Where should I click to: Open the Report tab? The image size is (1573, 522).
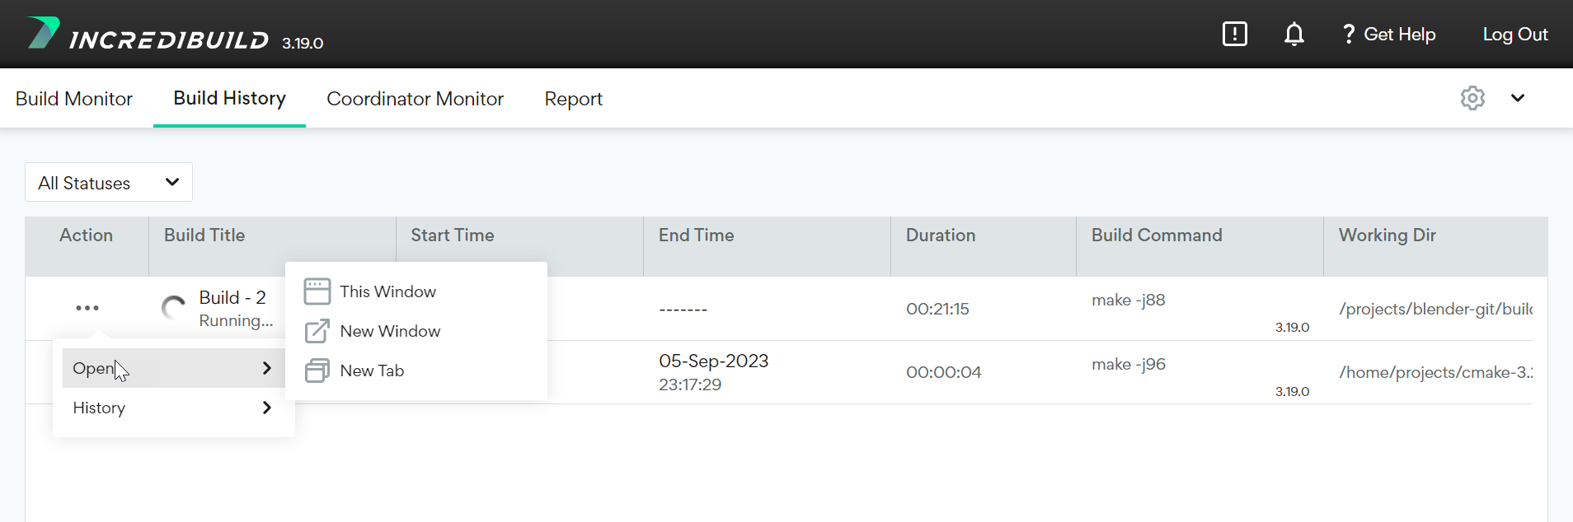[573, 99]
